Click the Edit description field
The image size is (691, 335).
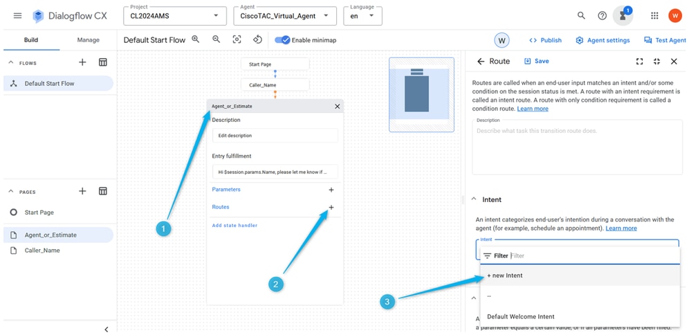pos(275,136)
